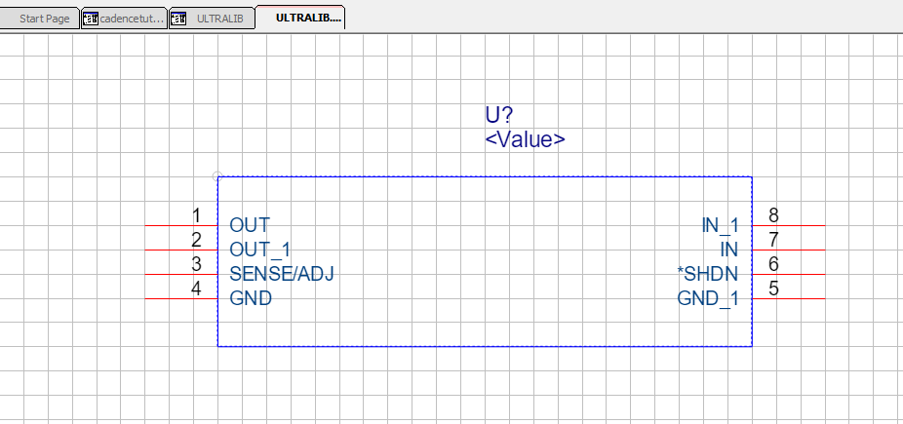Switch to the Start Page tab
This screenshot has width=903, height=424.
40,19
